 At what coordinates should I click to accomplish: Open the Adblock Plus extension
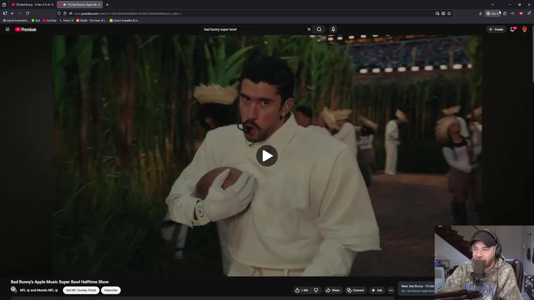point(521,13)
